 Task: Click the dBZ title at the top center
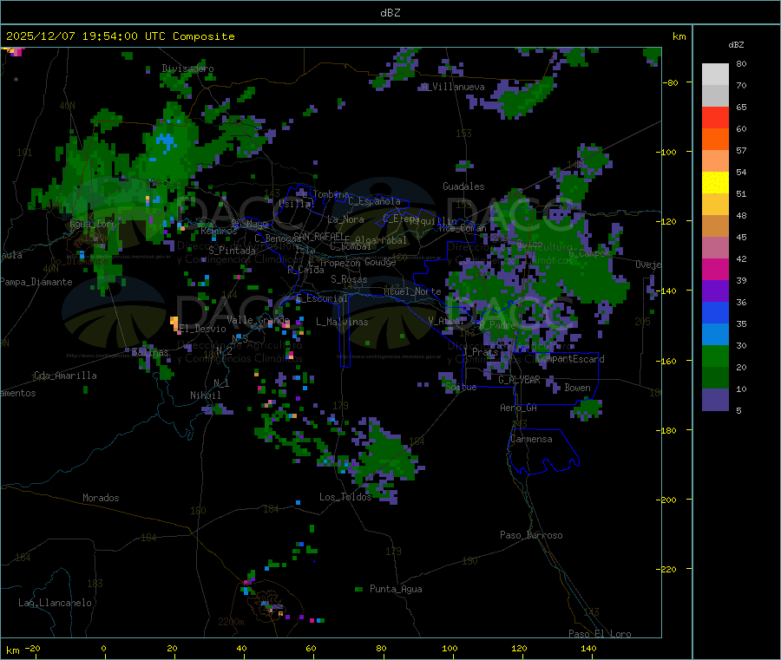pos(390,13)
